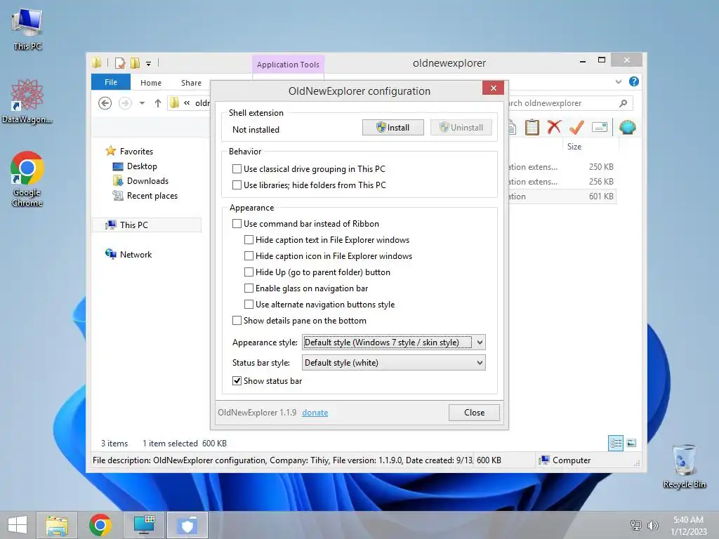
Task: Open Google Chrome desktop shortcut
Action: coord(27,179)
